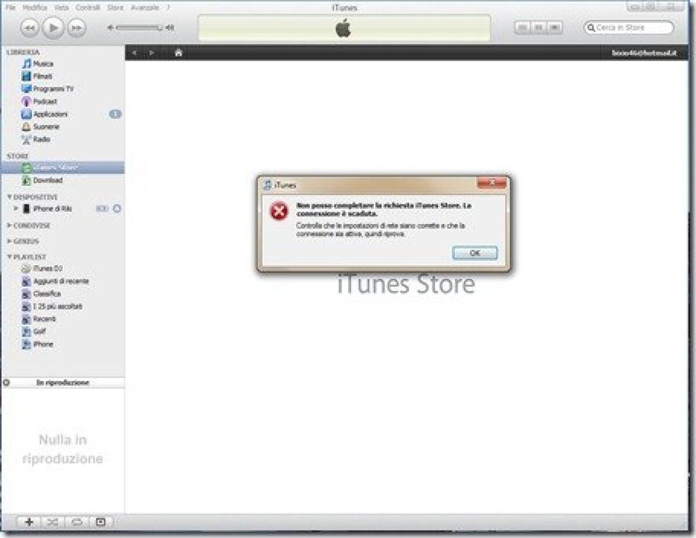Screen dimensions: 696x538
Task: Open the Avanzate menu
Action: coord(144,8)
